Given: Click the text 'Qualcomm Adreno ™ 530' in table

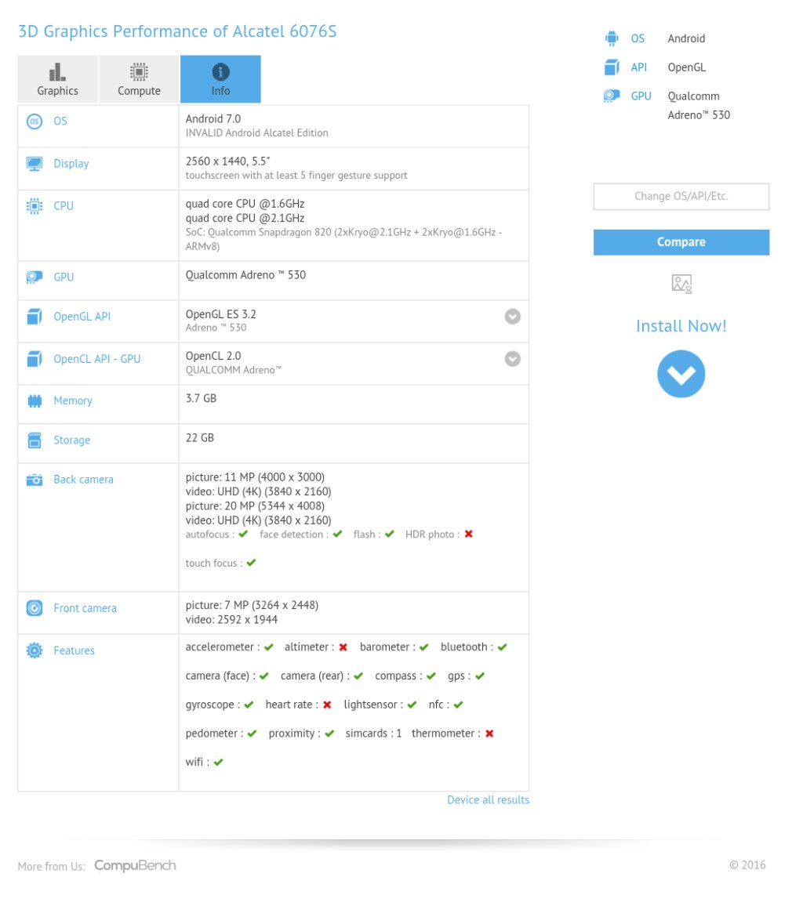Looking at the screenshot, I should coord(245,275).
